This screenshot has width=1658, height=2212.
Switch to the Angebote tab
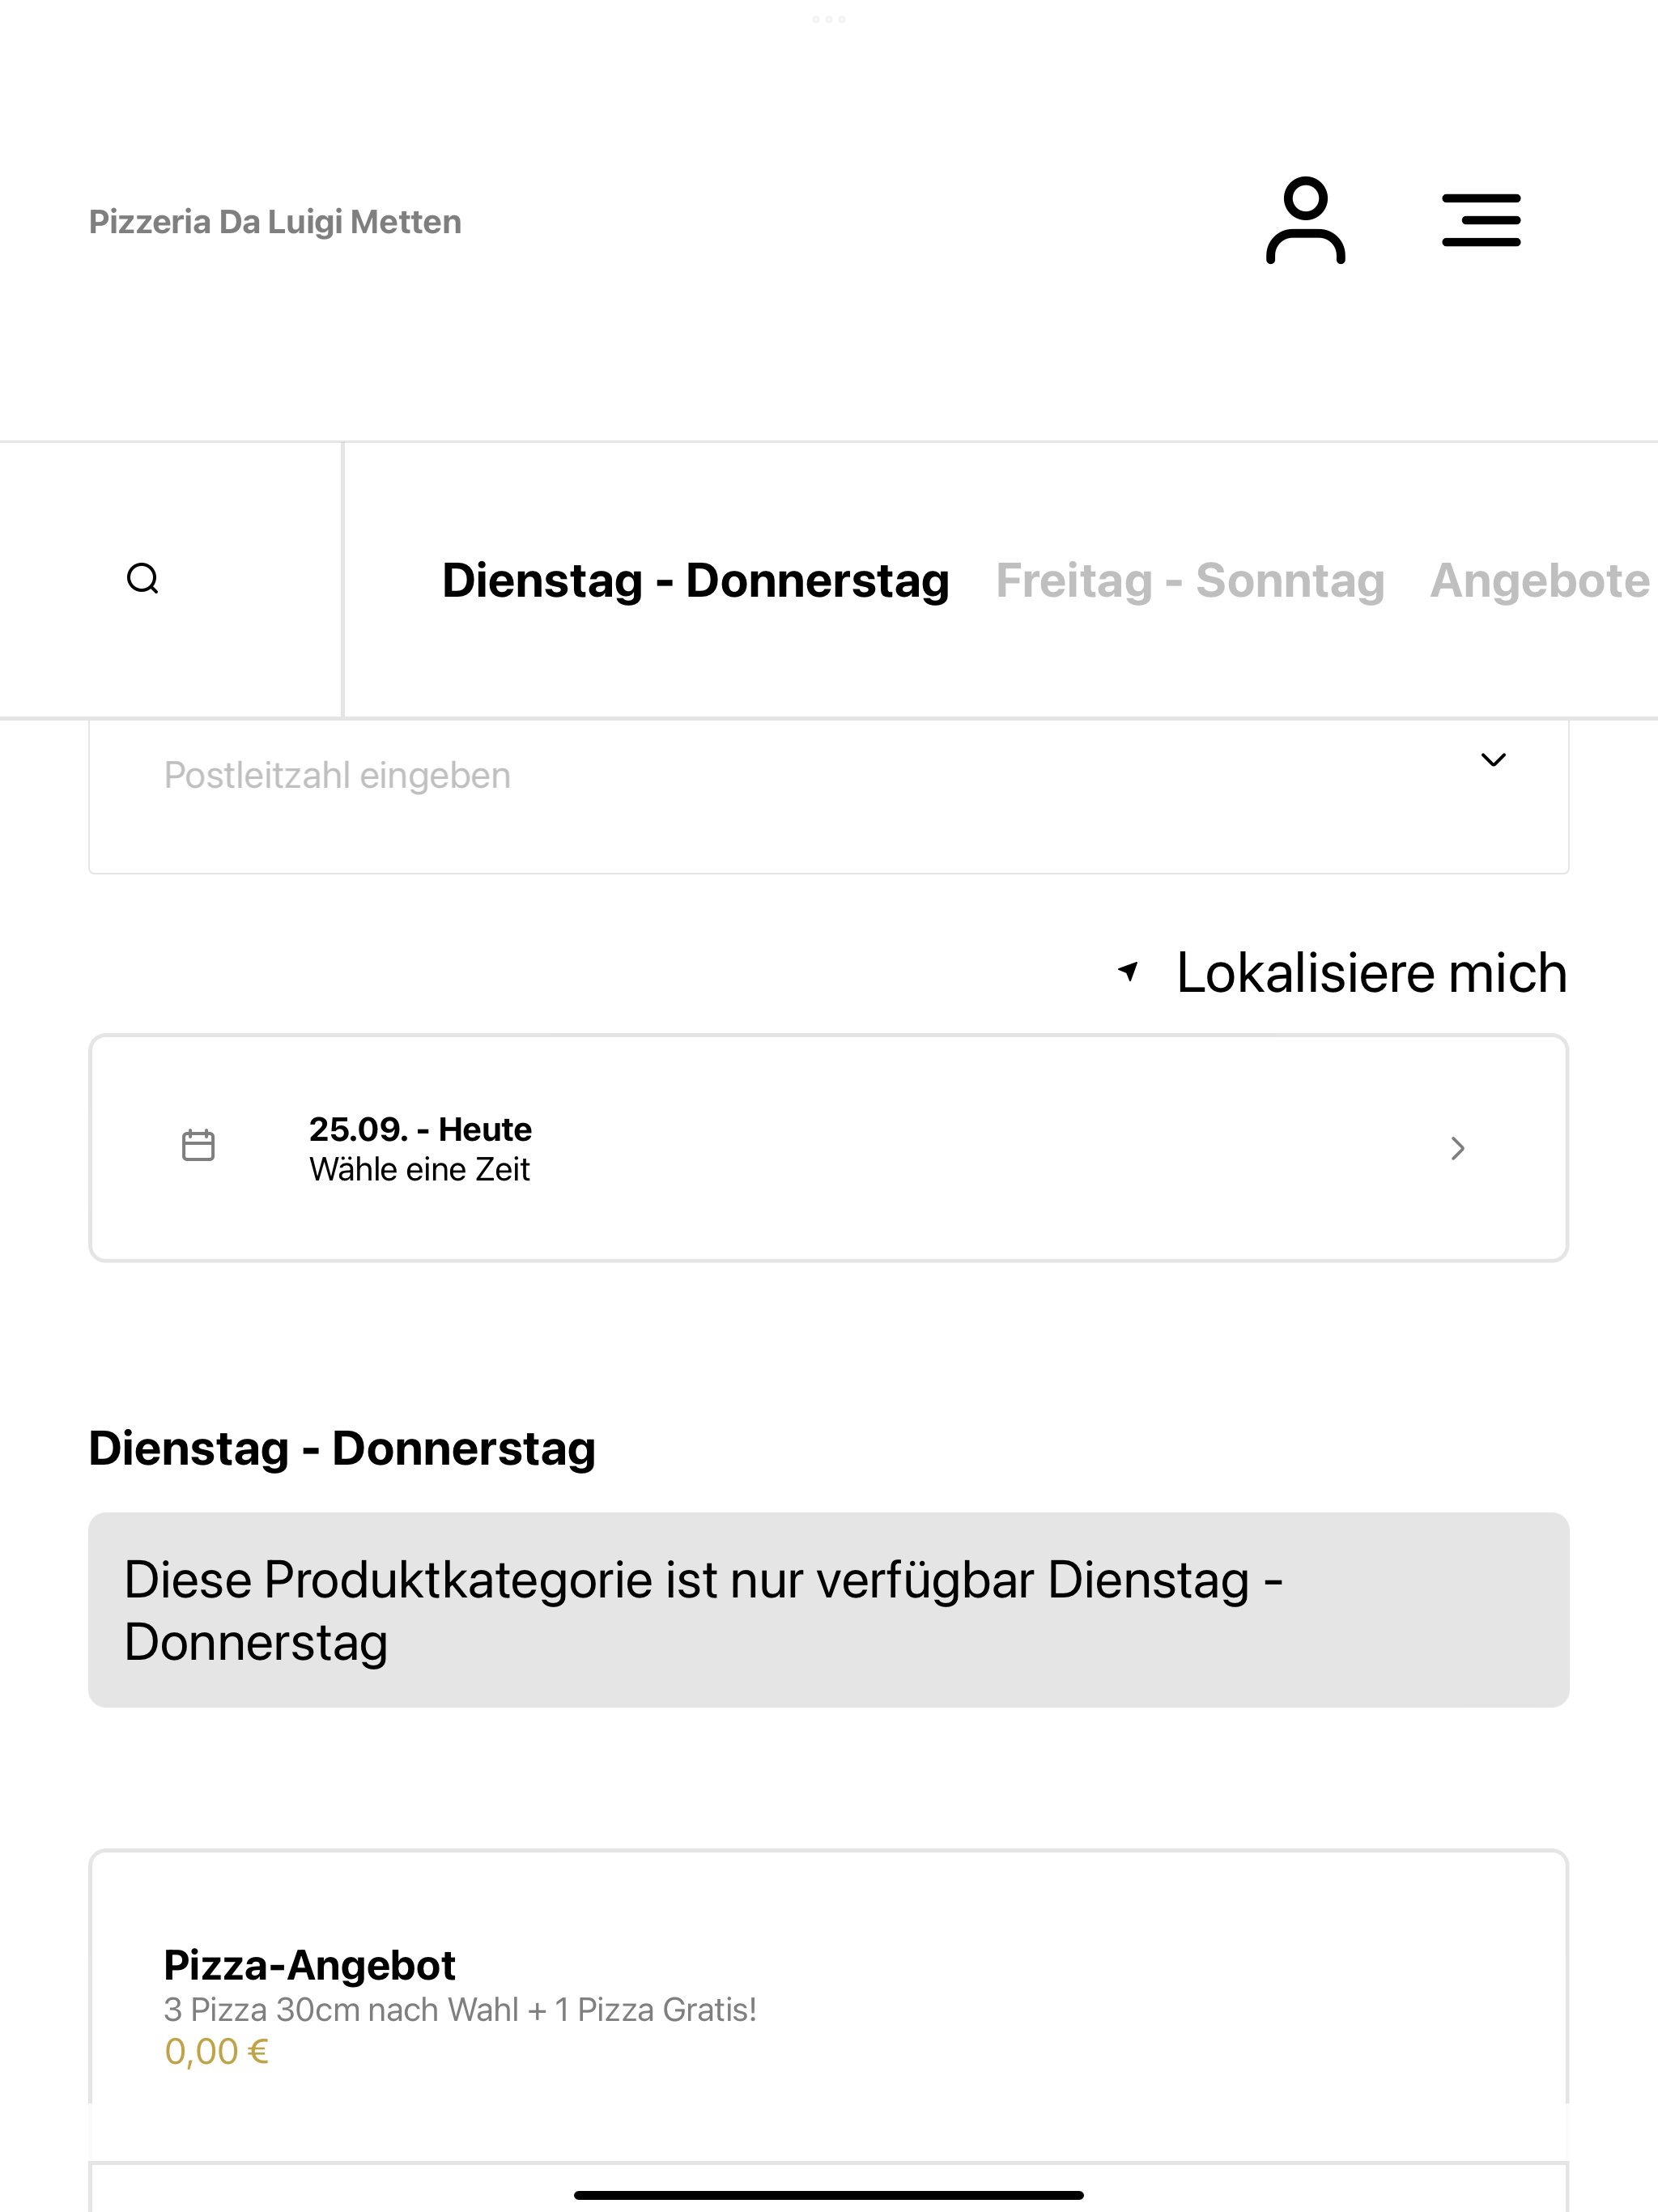(1540, 581)
